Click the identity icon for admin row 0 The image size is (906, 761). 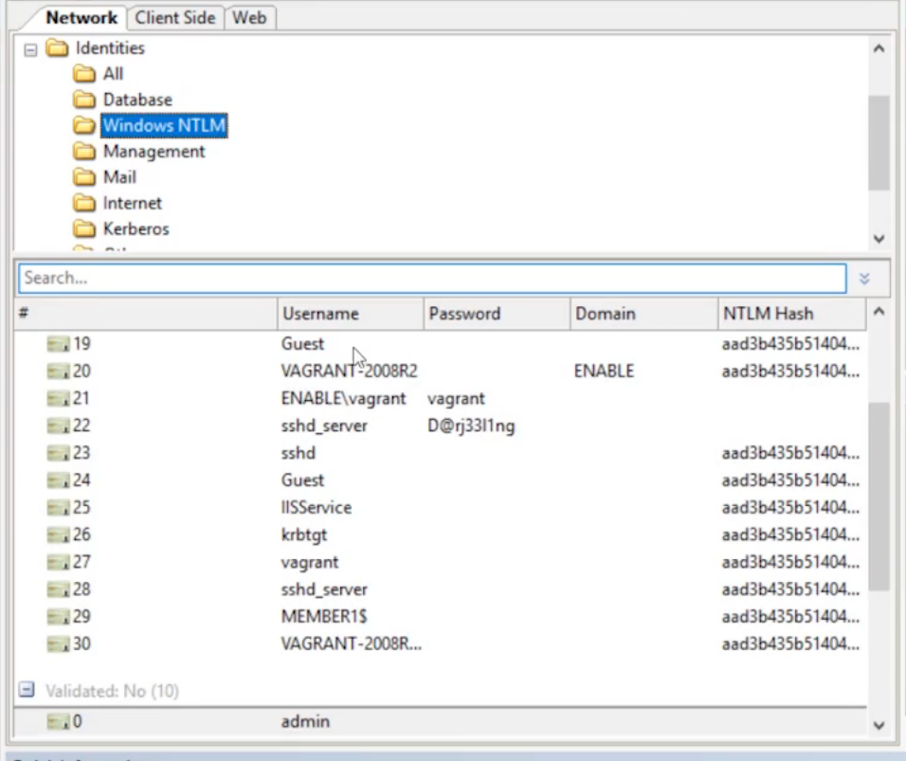[59, 722]
